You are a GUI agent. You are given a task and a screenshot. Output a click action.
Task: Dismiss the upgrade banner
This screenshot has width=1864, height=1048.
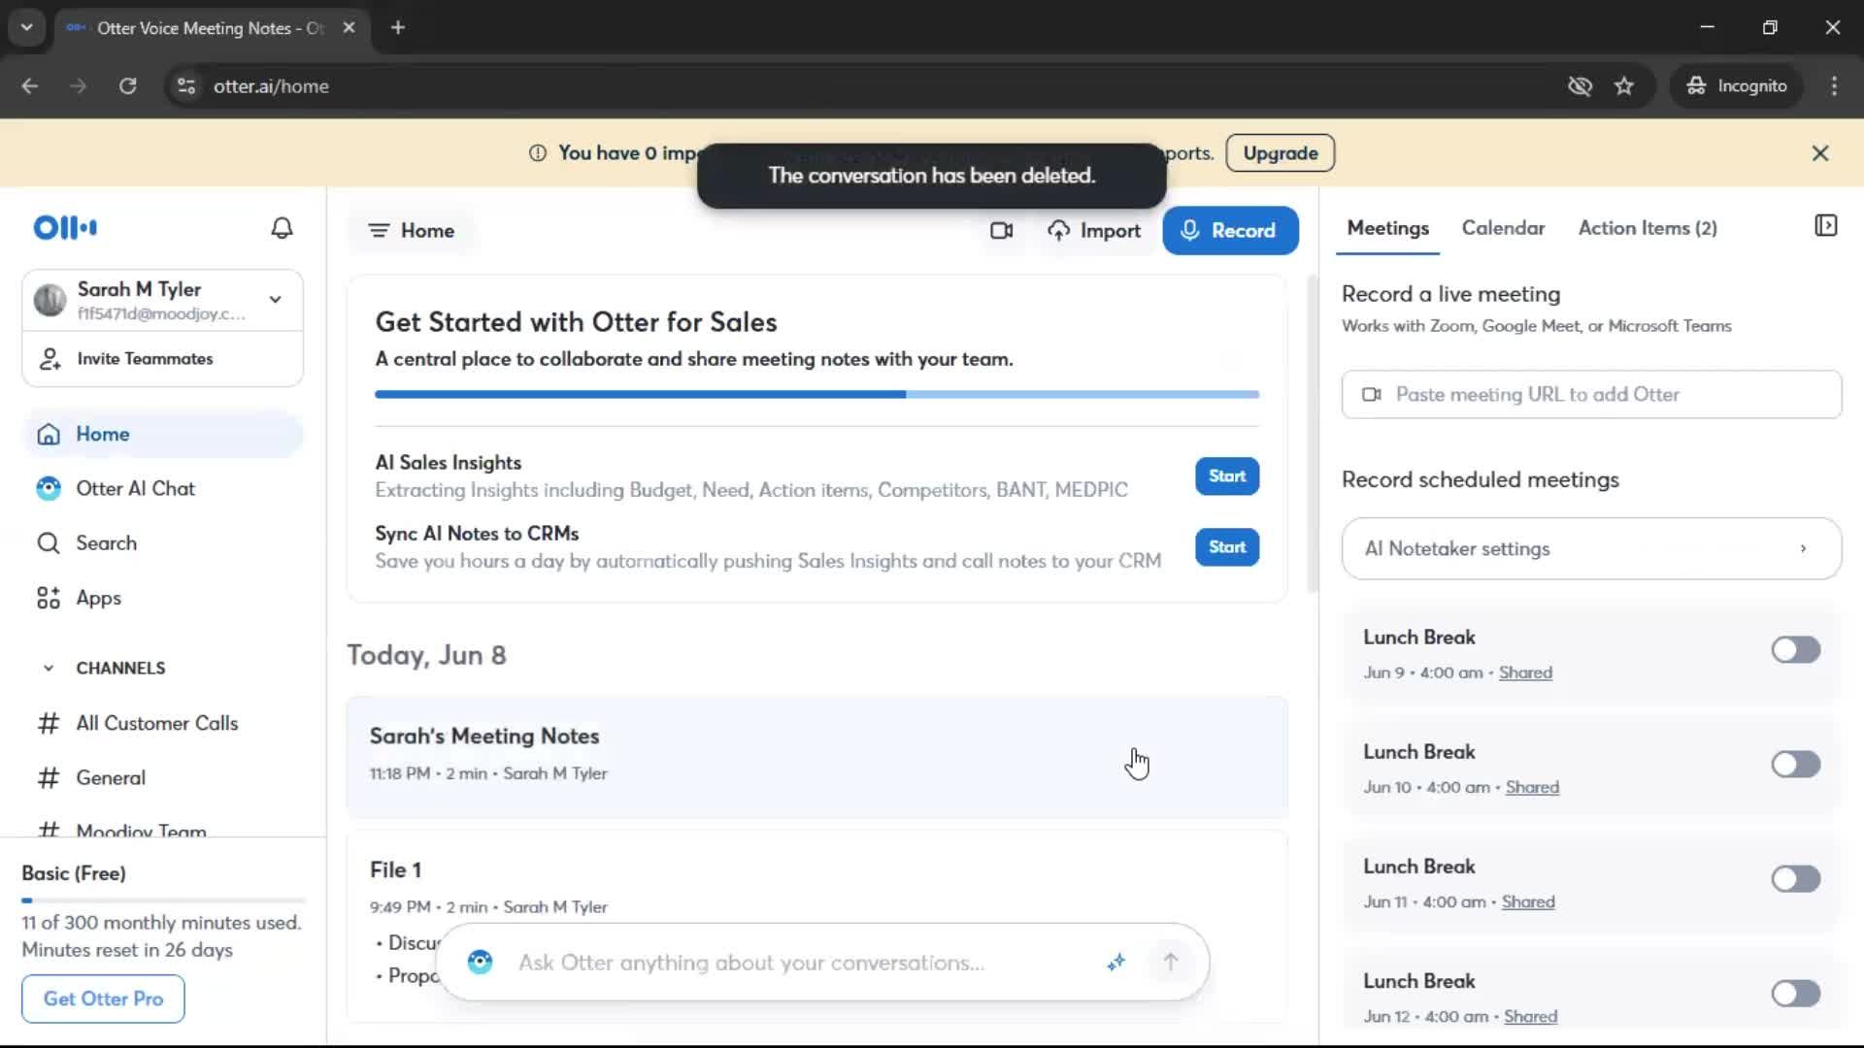pyautogui.click(x=1820, y=153)
